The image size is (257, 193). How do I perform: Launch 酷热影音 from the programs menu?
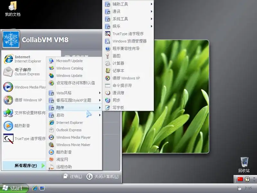(74, 152)
